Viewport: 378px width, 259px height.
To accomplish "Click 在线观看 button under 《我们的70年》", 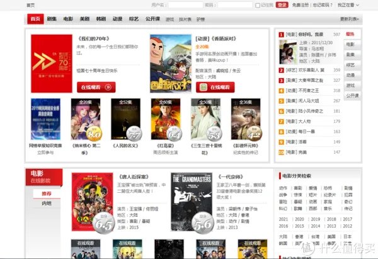I will click(x=96, y=87).
